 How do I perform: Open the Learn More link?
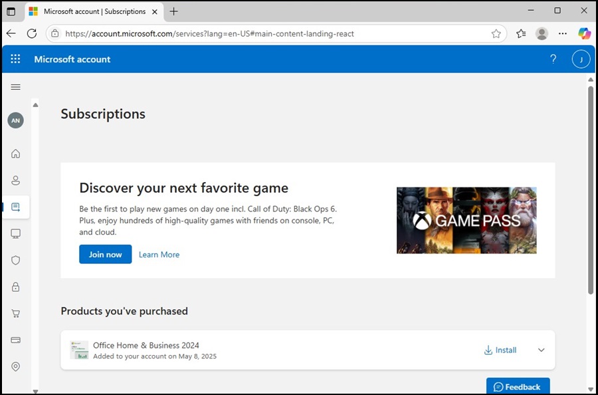pyautogui.click(x=159, y=254)
